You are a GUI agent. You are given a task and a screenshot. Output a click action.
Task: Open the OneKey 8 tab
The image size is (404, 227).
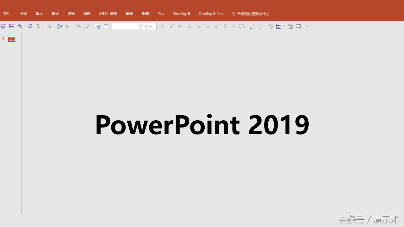click(x=182, y=14)
